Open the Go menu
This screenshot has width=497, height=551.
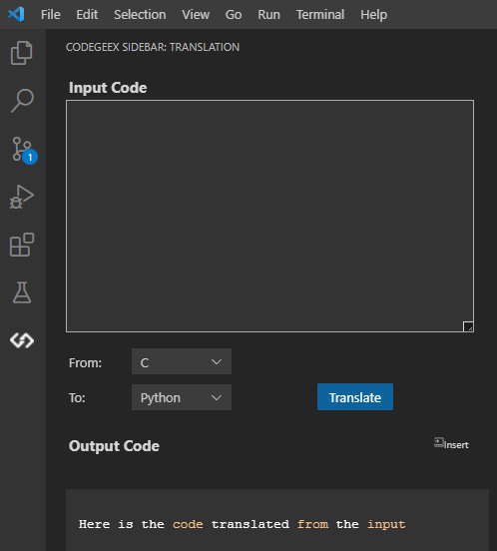tap(234, 15)
